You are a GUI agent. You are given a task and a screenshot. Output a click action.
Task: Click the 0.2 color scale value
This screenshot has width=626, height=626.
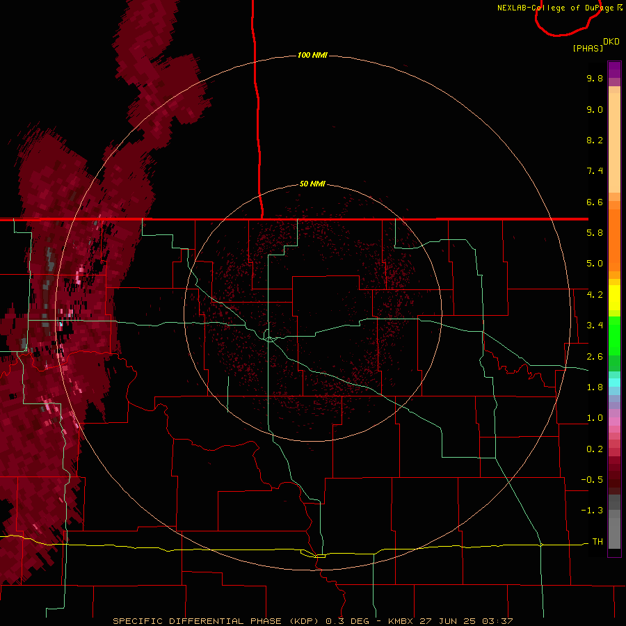[595, 449]
